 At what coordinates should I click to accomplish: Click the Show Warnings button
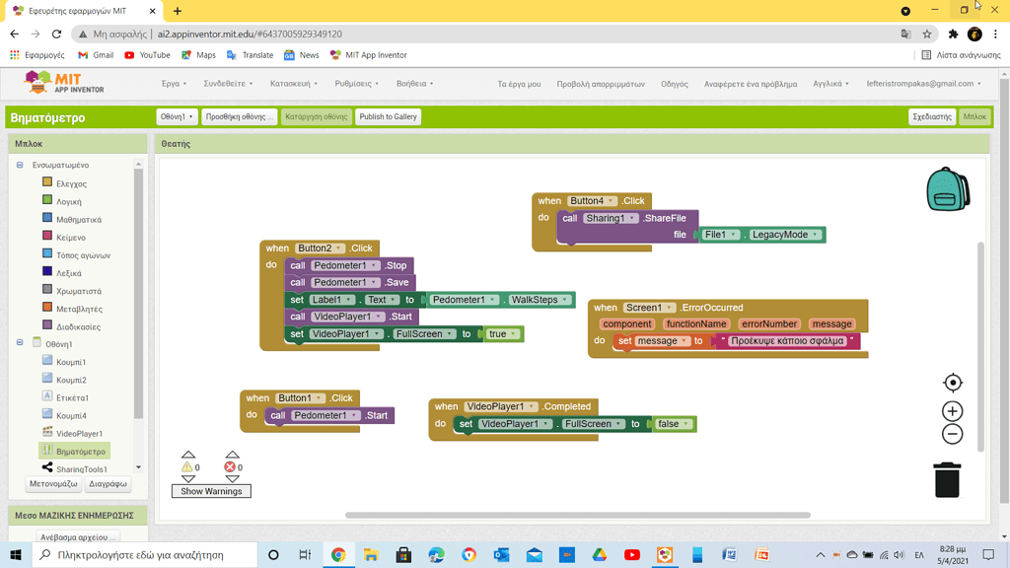[211, 491]
